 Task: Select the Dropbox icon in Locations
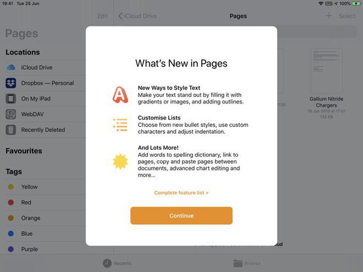tap(11, 83)
